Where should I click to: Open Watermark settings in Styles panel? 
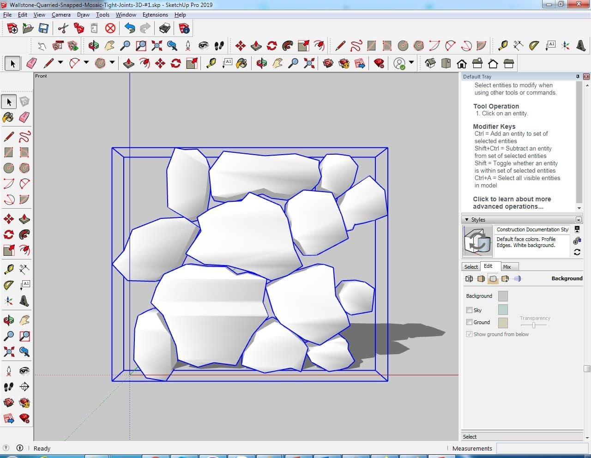[505, 278]
